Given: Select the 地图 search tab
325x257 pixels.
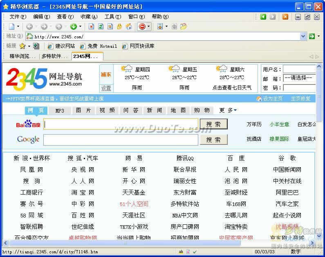Looking at the screenshot, I should [x=178, y=111].
